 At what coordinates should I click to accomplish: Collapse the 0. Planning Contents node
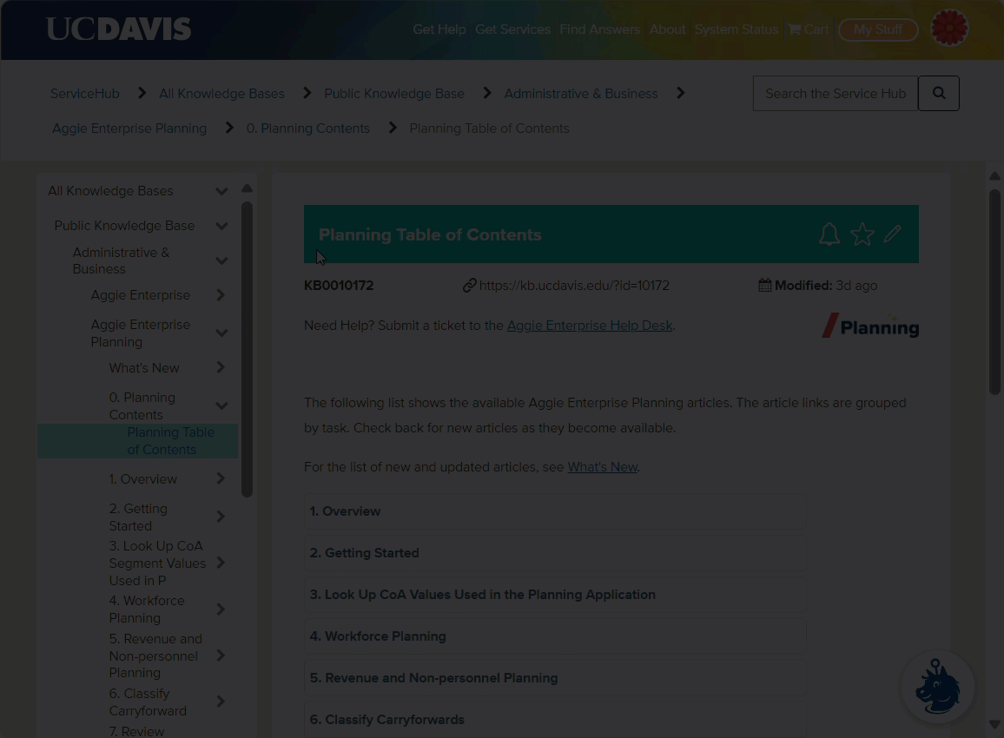click(x=221, y=405)
